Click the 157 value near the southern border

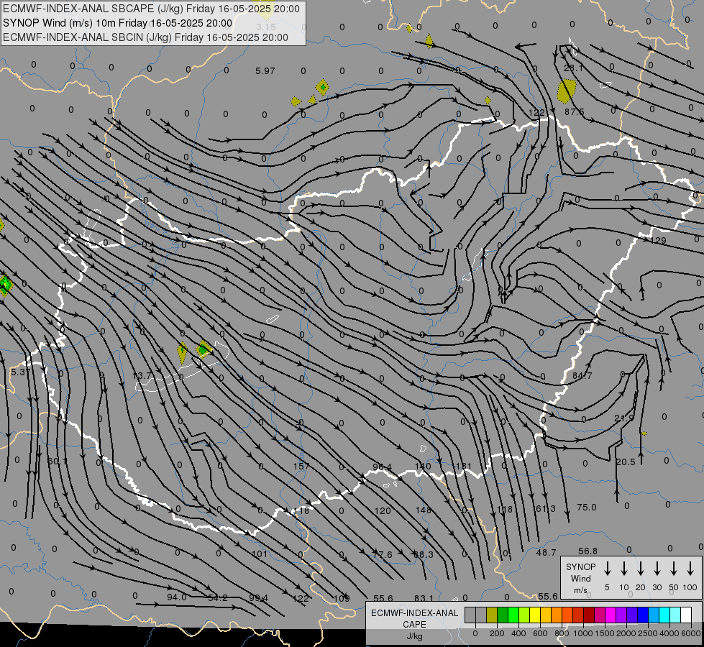click(301, 466)
